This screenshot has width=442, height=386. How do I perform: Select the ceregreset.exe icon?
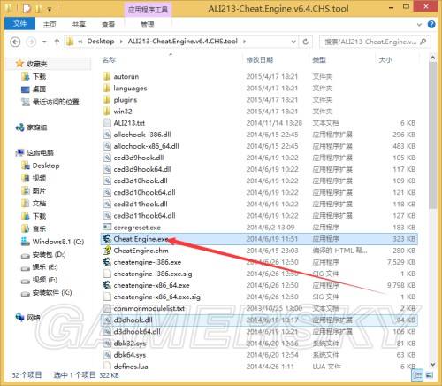[x=107, y=228]
